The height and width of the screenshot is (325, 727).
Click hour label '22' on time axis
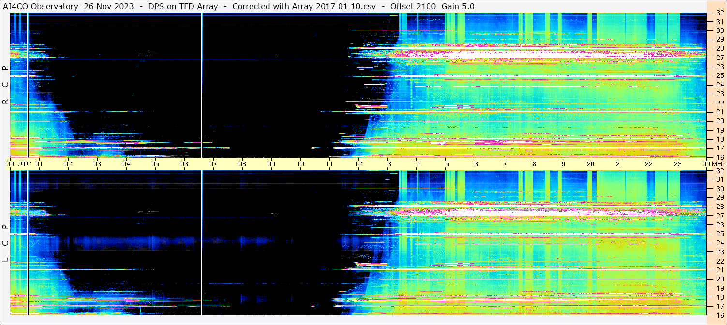[649, 164]
